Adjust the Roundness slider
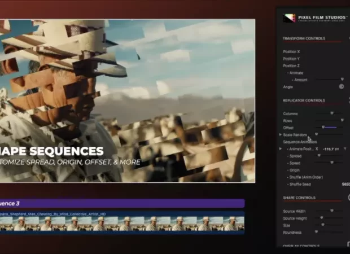The width and height of the screenshot is (350, 254). [x=316, y=232]
